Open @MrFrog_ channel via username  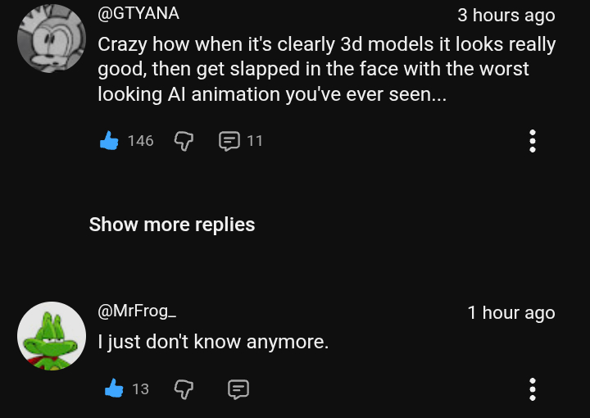click(137, 311)
